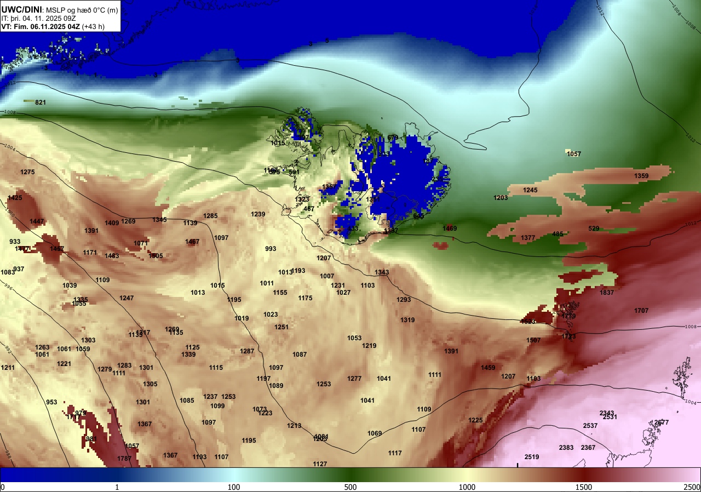Click the height value 1251
Screen dimensions: 701x492
[x=281, y=327]
